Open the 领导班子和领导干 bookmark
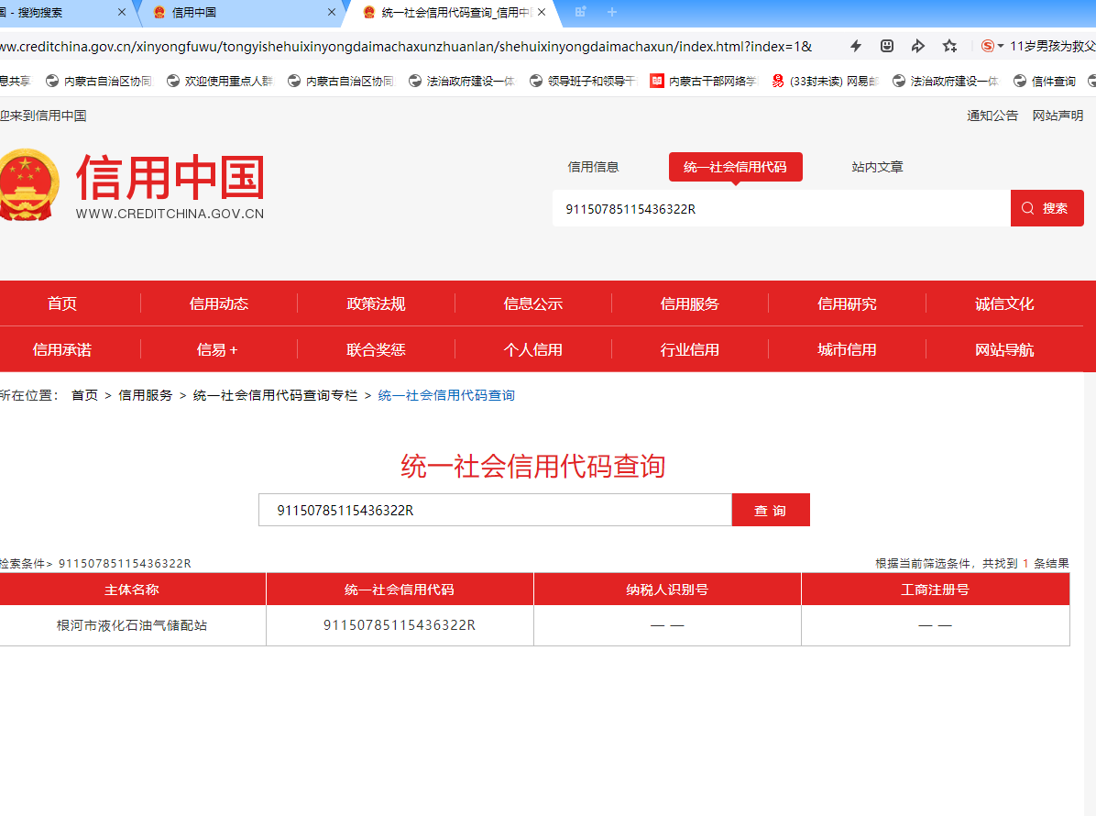 coord(584,81)
